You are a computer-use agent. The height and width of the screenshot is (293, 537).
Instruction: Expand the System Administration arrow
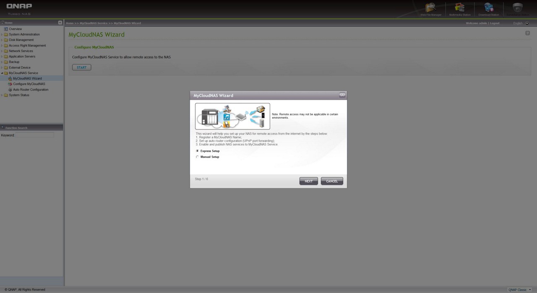2,34
